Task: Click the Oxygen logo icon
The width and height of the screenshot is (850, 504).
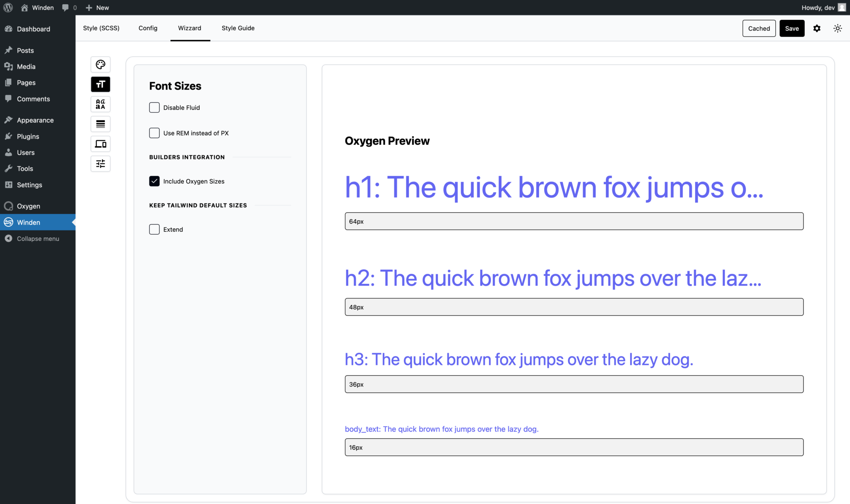Action: point(8,206)
